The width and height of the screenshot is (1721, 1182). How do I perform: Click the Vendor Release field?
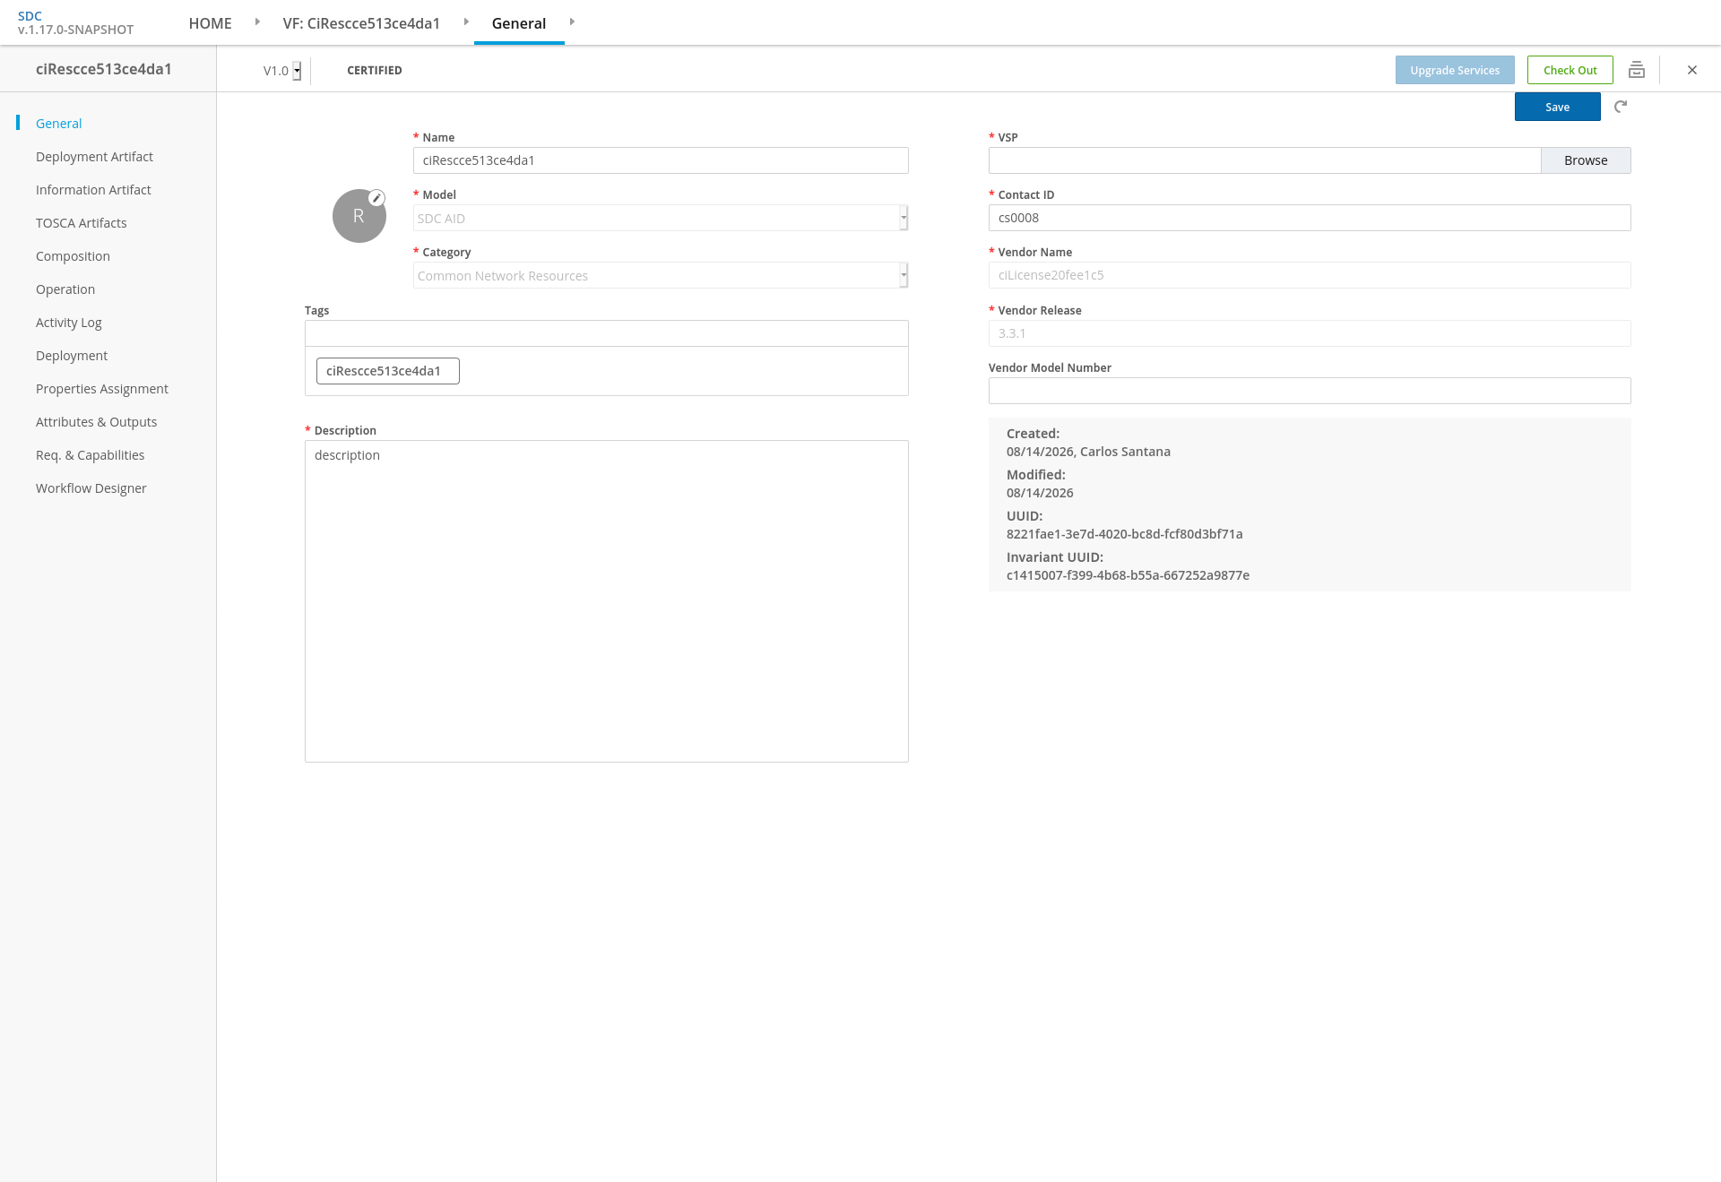click(x=1310, y=333)
